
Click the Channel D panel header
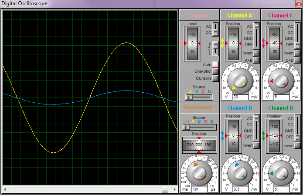click(281, 108)
